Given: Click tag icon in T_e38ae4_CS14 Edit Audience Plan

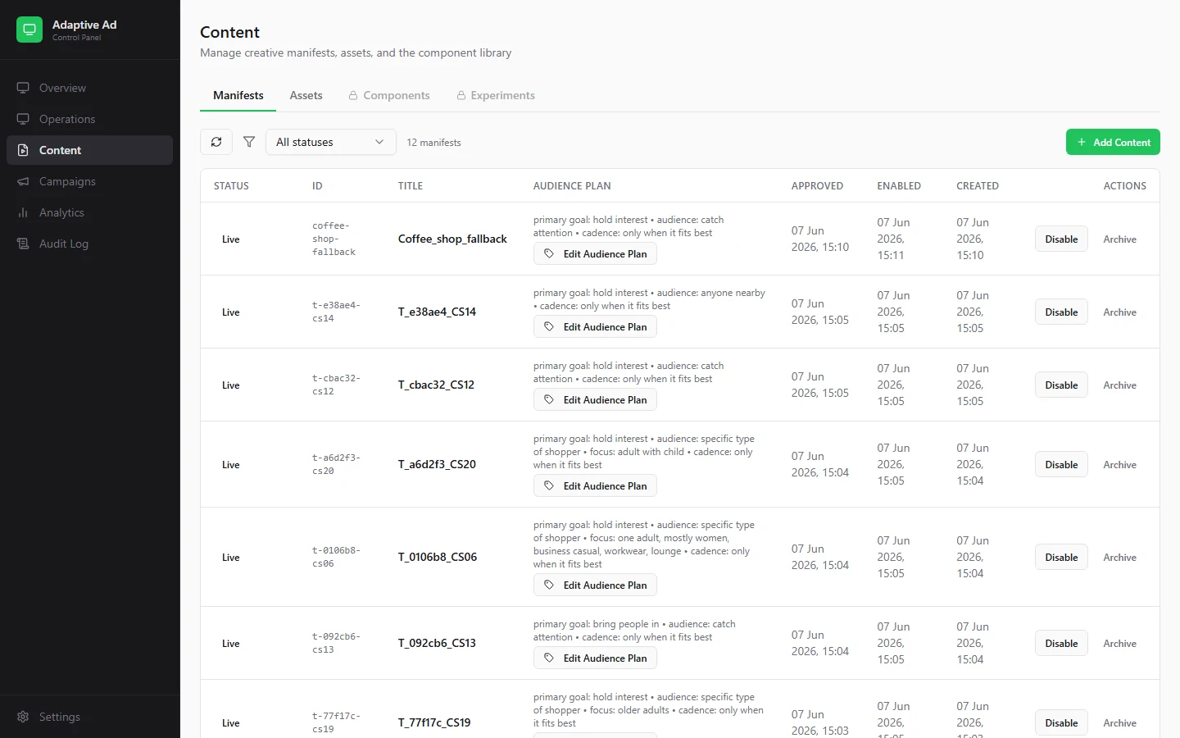Looking at the screenshot, I should click(x=549, y=327).
